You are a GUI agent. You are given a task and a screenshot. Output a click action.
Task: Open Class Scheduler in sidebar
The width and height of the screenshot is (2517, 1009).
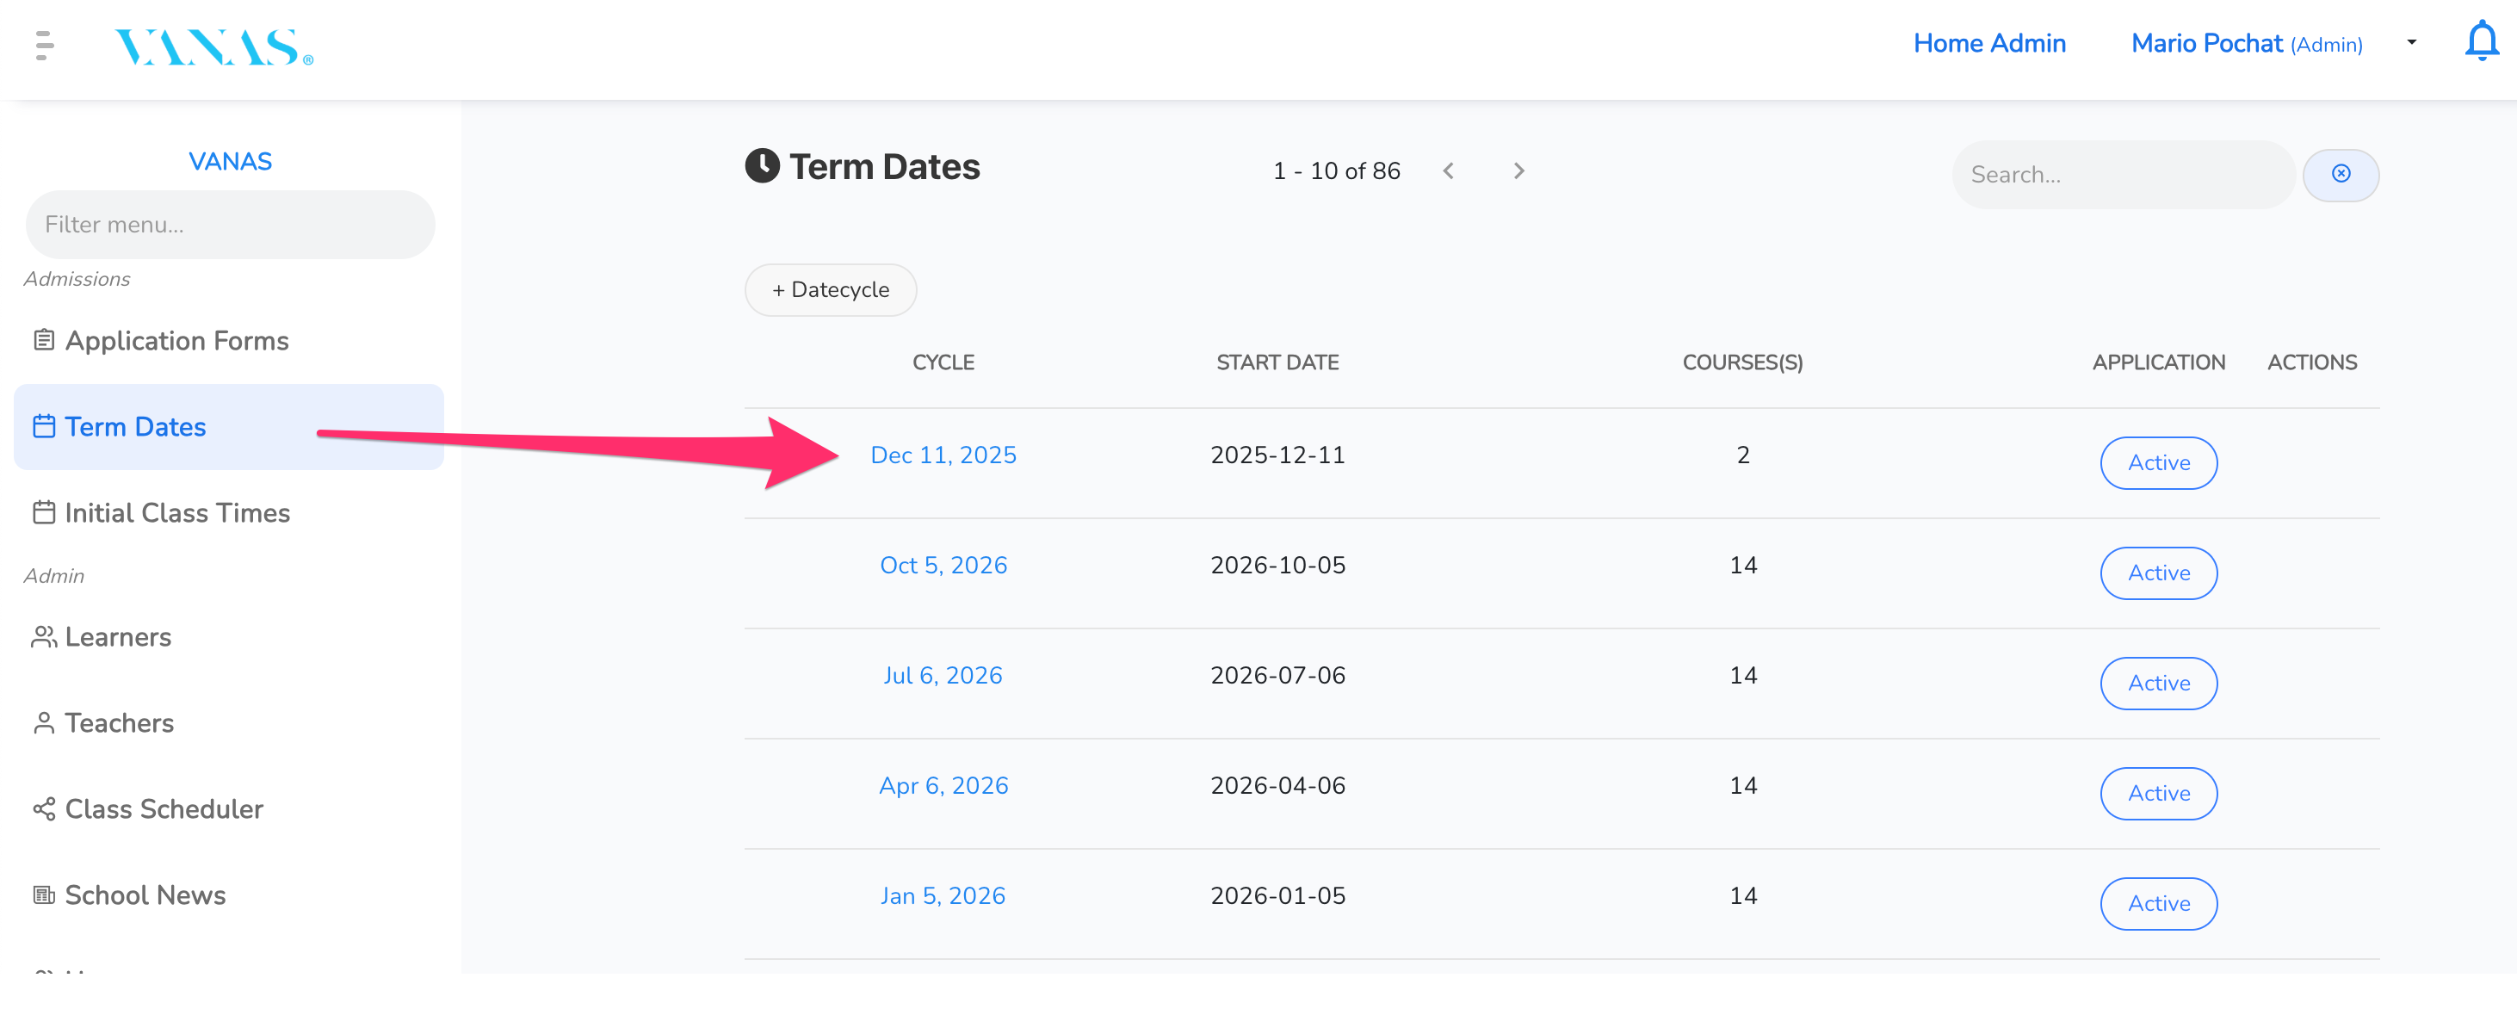coord(164,808)
